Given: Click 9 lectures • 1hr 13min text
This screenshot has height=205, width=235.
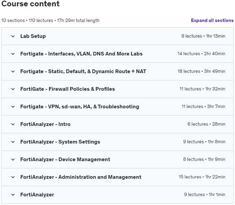Looking at the screenshot, I should [203, 36].
